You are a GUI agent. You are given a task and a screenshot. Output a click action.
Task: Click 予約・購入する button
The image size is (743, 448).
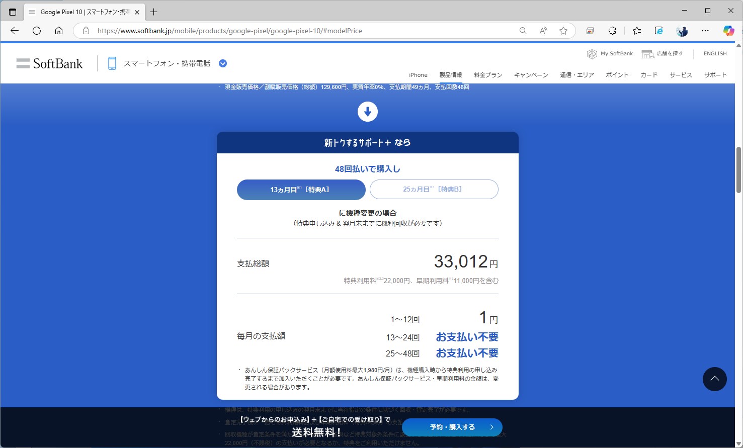(x=452, y=427)
